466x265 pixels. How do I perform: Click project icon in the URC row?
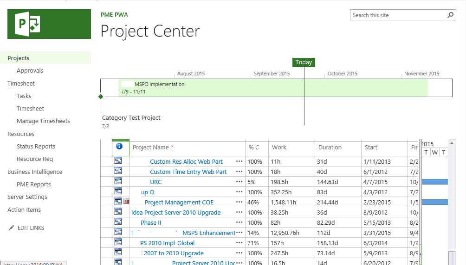click(118, 181)
